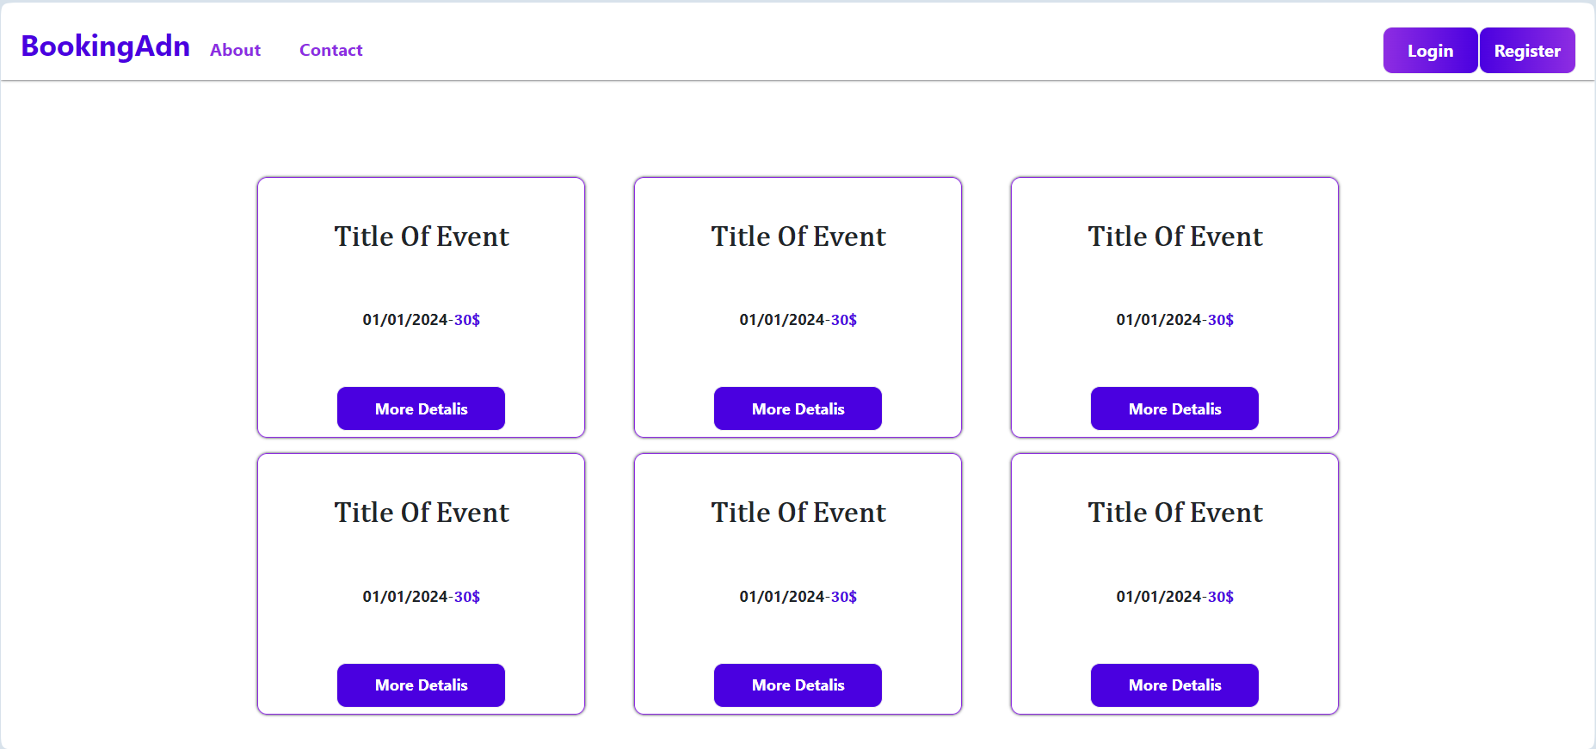Click the Register button
The image size is (1596, 749).
tap(1526, 51)
